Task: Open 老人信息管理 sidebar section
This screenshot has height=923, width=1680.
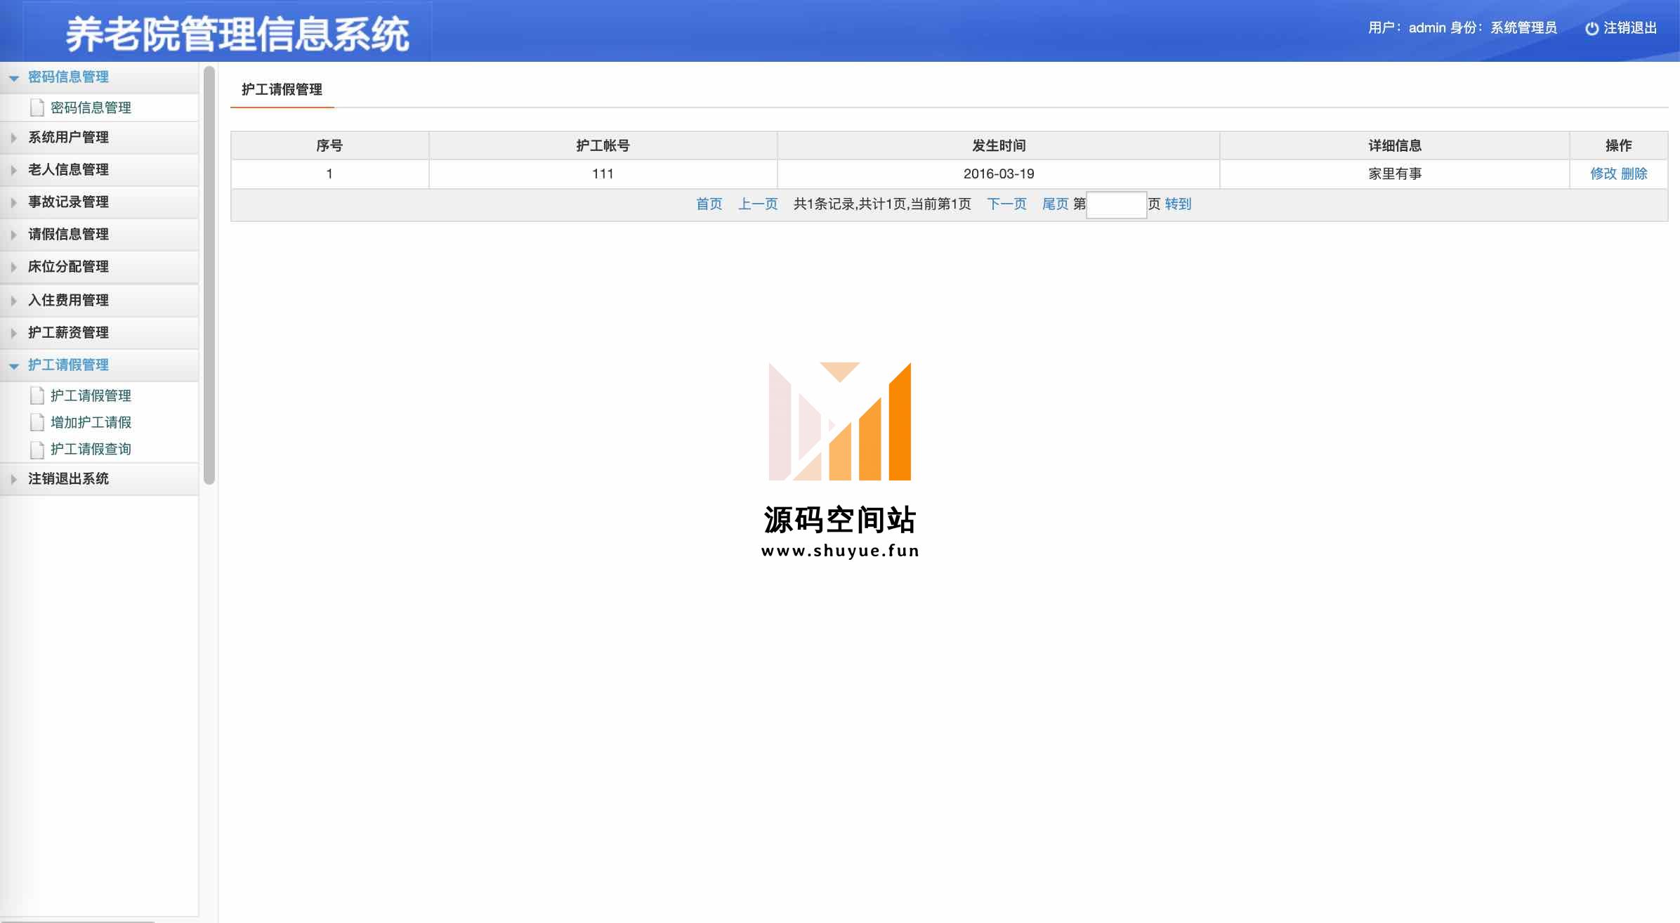Action: (x=99, y=170)
